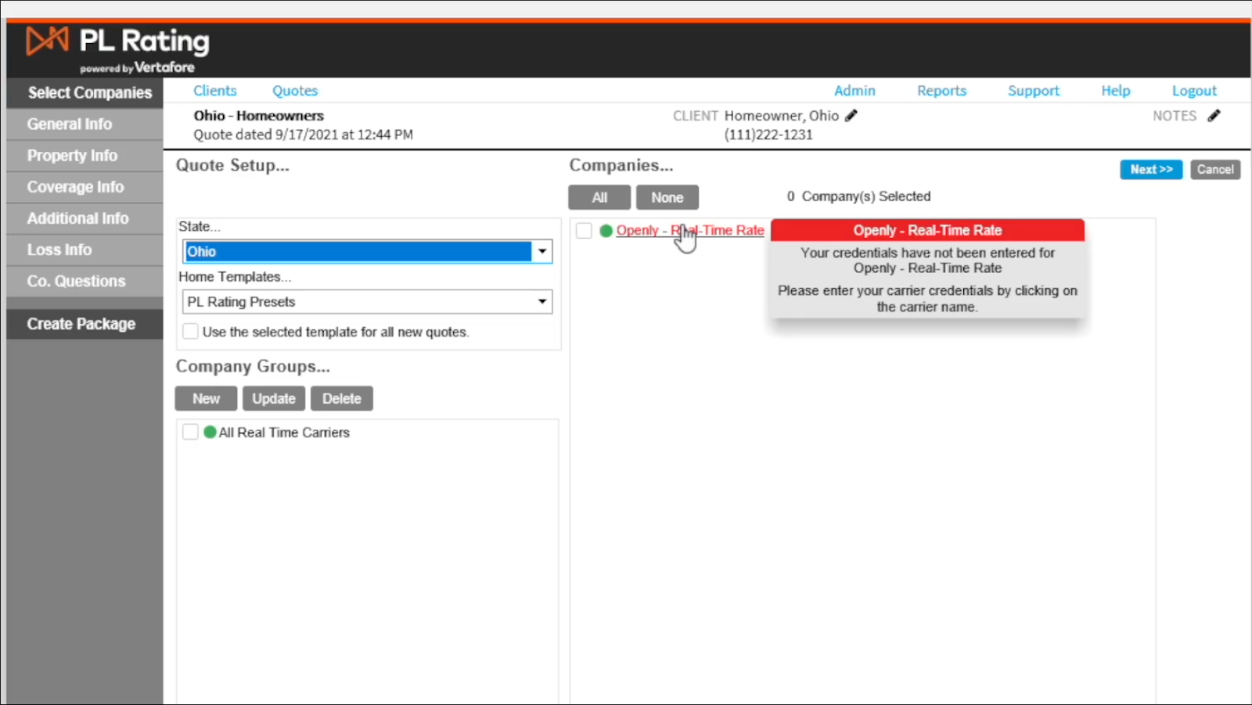Log out using the Logout link

[1194, 91]
